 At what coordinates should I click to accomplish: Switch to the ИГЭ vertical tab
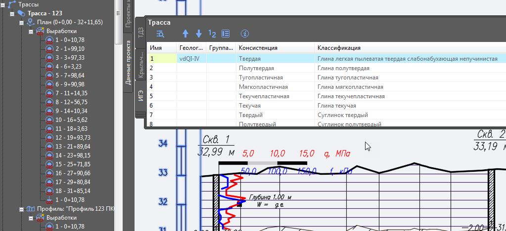coord(141,96)
